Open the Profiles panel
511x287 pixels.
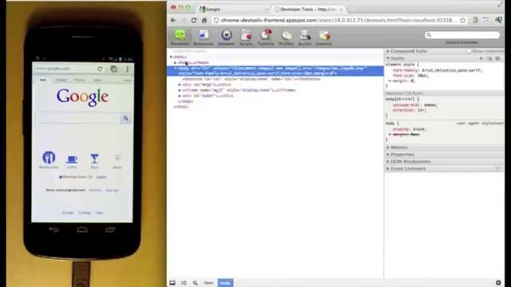286,37
